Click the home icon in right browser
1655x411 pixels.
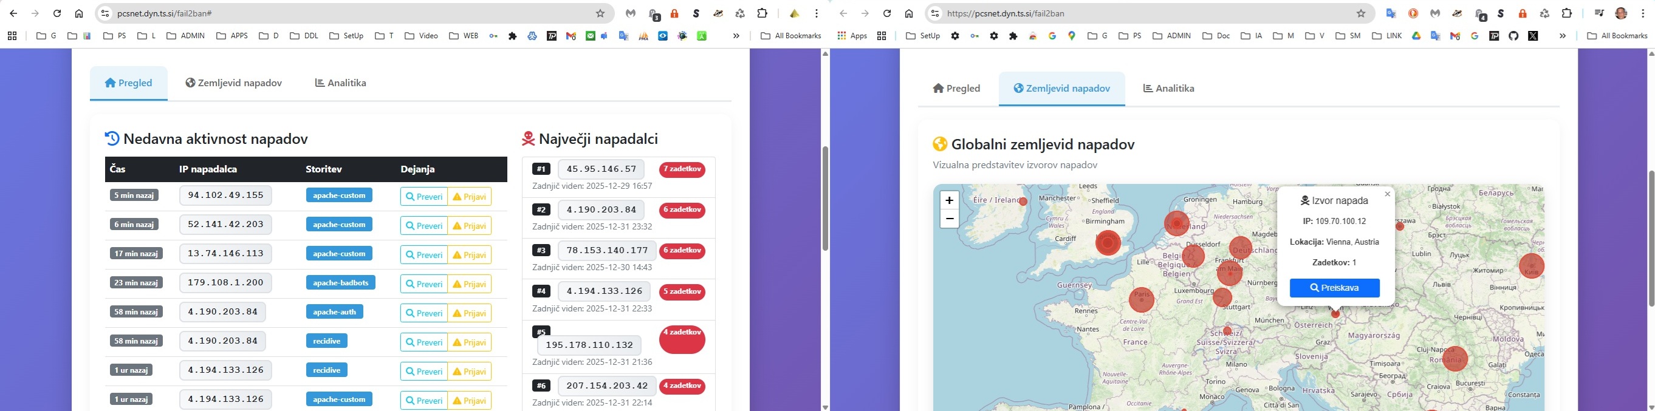[x=908, y=13]
